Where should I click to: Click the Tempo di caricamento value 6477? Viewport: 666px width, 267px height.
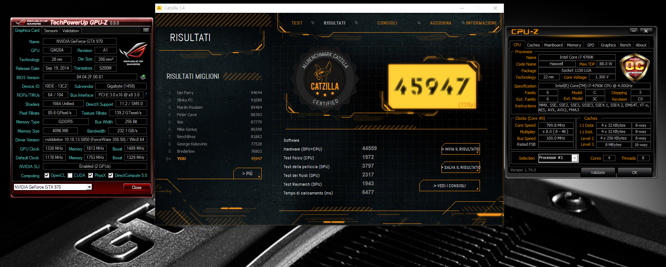click(368, 192)
